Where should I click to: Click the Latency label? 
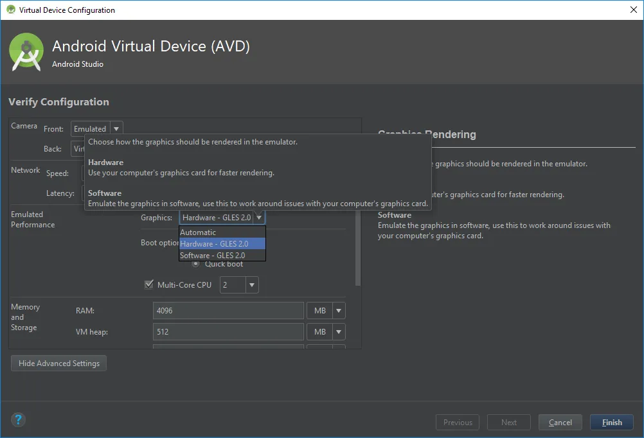(x=60, y=193)
